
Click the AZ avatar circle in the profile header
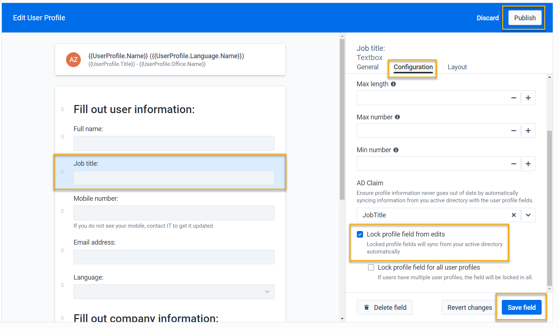pyautogui.click(x=73, y=59)
